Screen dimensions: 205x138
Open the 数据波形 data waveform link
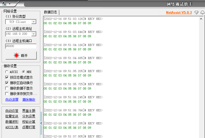(12, 122)
